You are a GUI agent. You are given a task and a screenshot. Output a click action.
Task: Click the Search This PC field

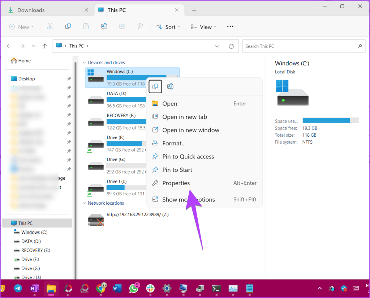coord(300,46)
